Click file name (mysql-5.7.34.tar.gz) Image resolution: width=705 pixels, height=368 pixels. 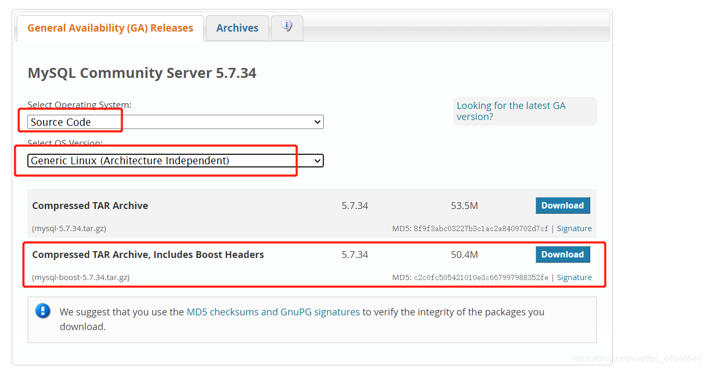tap(69, 228)
